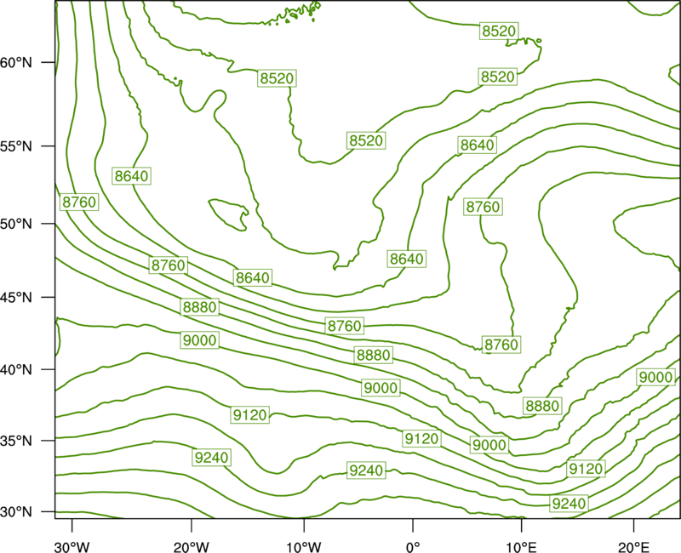681x553 pixels.
Task: Click the northernmost 8520 contour label
Action: [499, 31]
